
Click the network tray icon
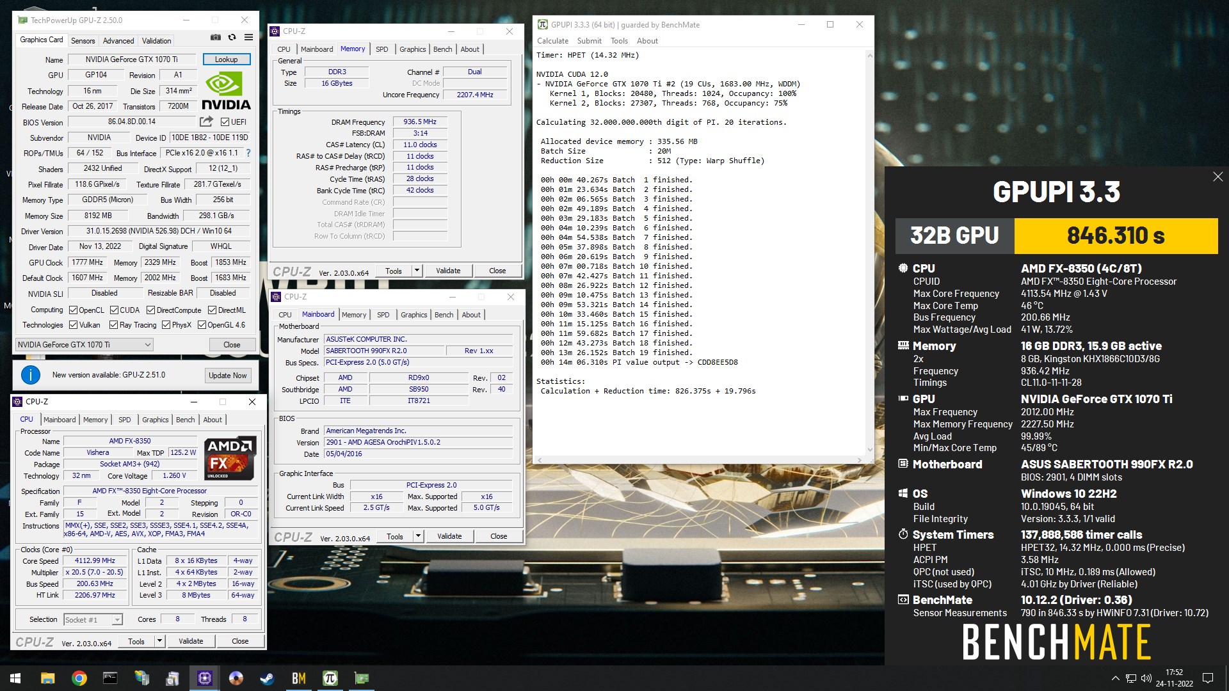point(1131,678)
